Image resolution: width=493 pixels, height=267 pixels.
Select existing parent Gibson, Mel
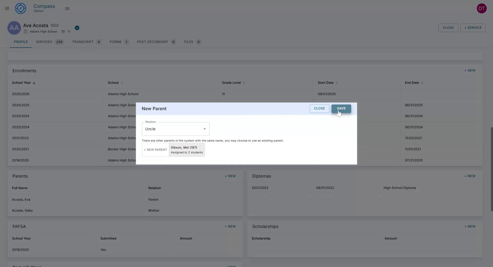click(187, 150)
